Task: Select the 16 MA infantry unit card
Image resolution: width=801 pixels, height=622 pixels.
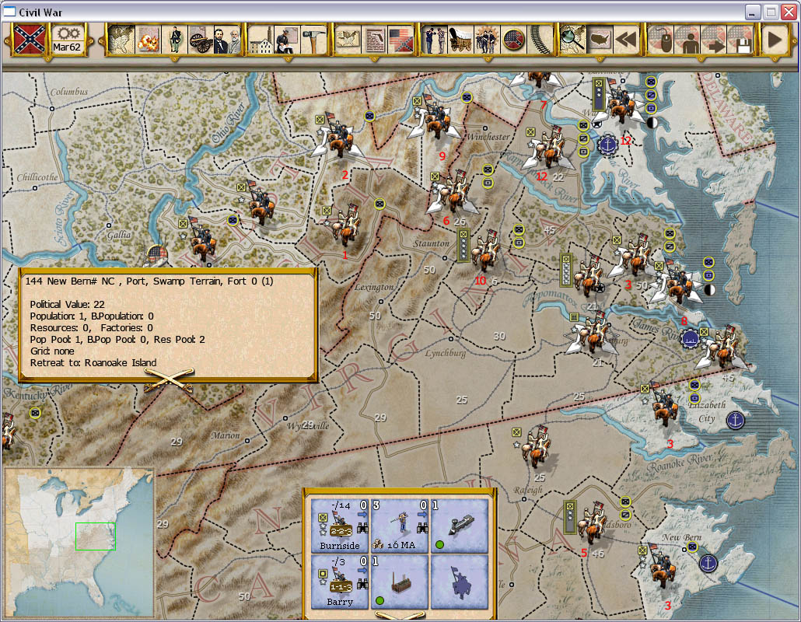Action: tap(400, 526)
